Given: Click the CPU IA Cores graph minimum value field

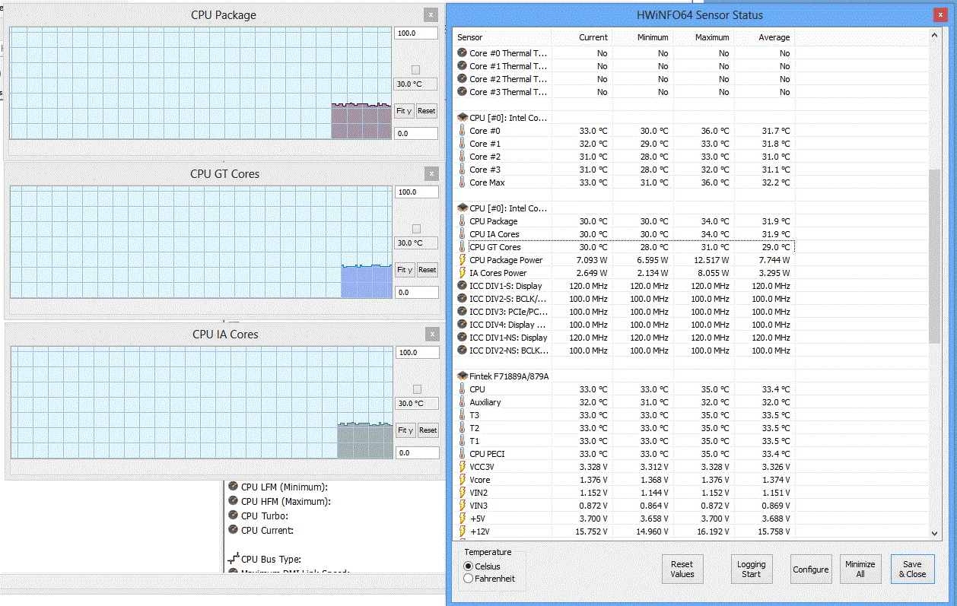Looking at the screenshot, I should 418,452.
